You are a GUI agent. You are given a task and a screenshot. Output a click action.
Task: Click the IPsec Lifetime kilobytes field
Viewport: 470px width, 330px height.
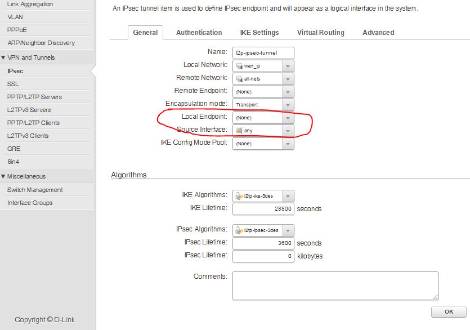pyautogui.click(x=263, y=256)
